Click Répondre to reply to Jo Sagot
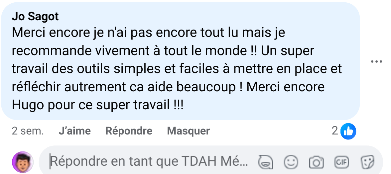This screenshot has height=174, width=391. 129,131
